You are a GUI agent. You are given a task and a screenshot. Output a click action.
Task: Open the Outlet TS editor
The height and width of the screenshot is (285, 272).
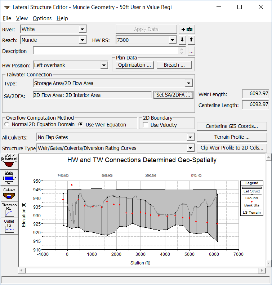click(x=9, y=226)
